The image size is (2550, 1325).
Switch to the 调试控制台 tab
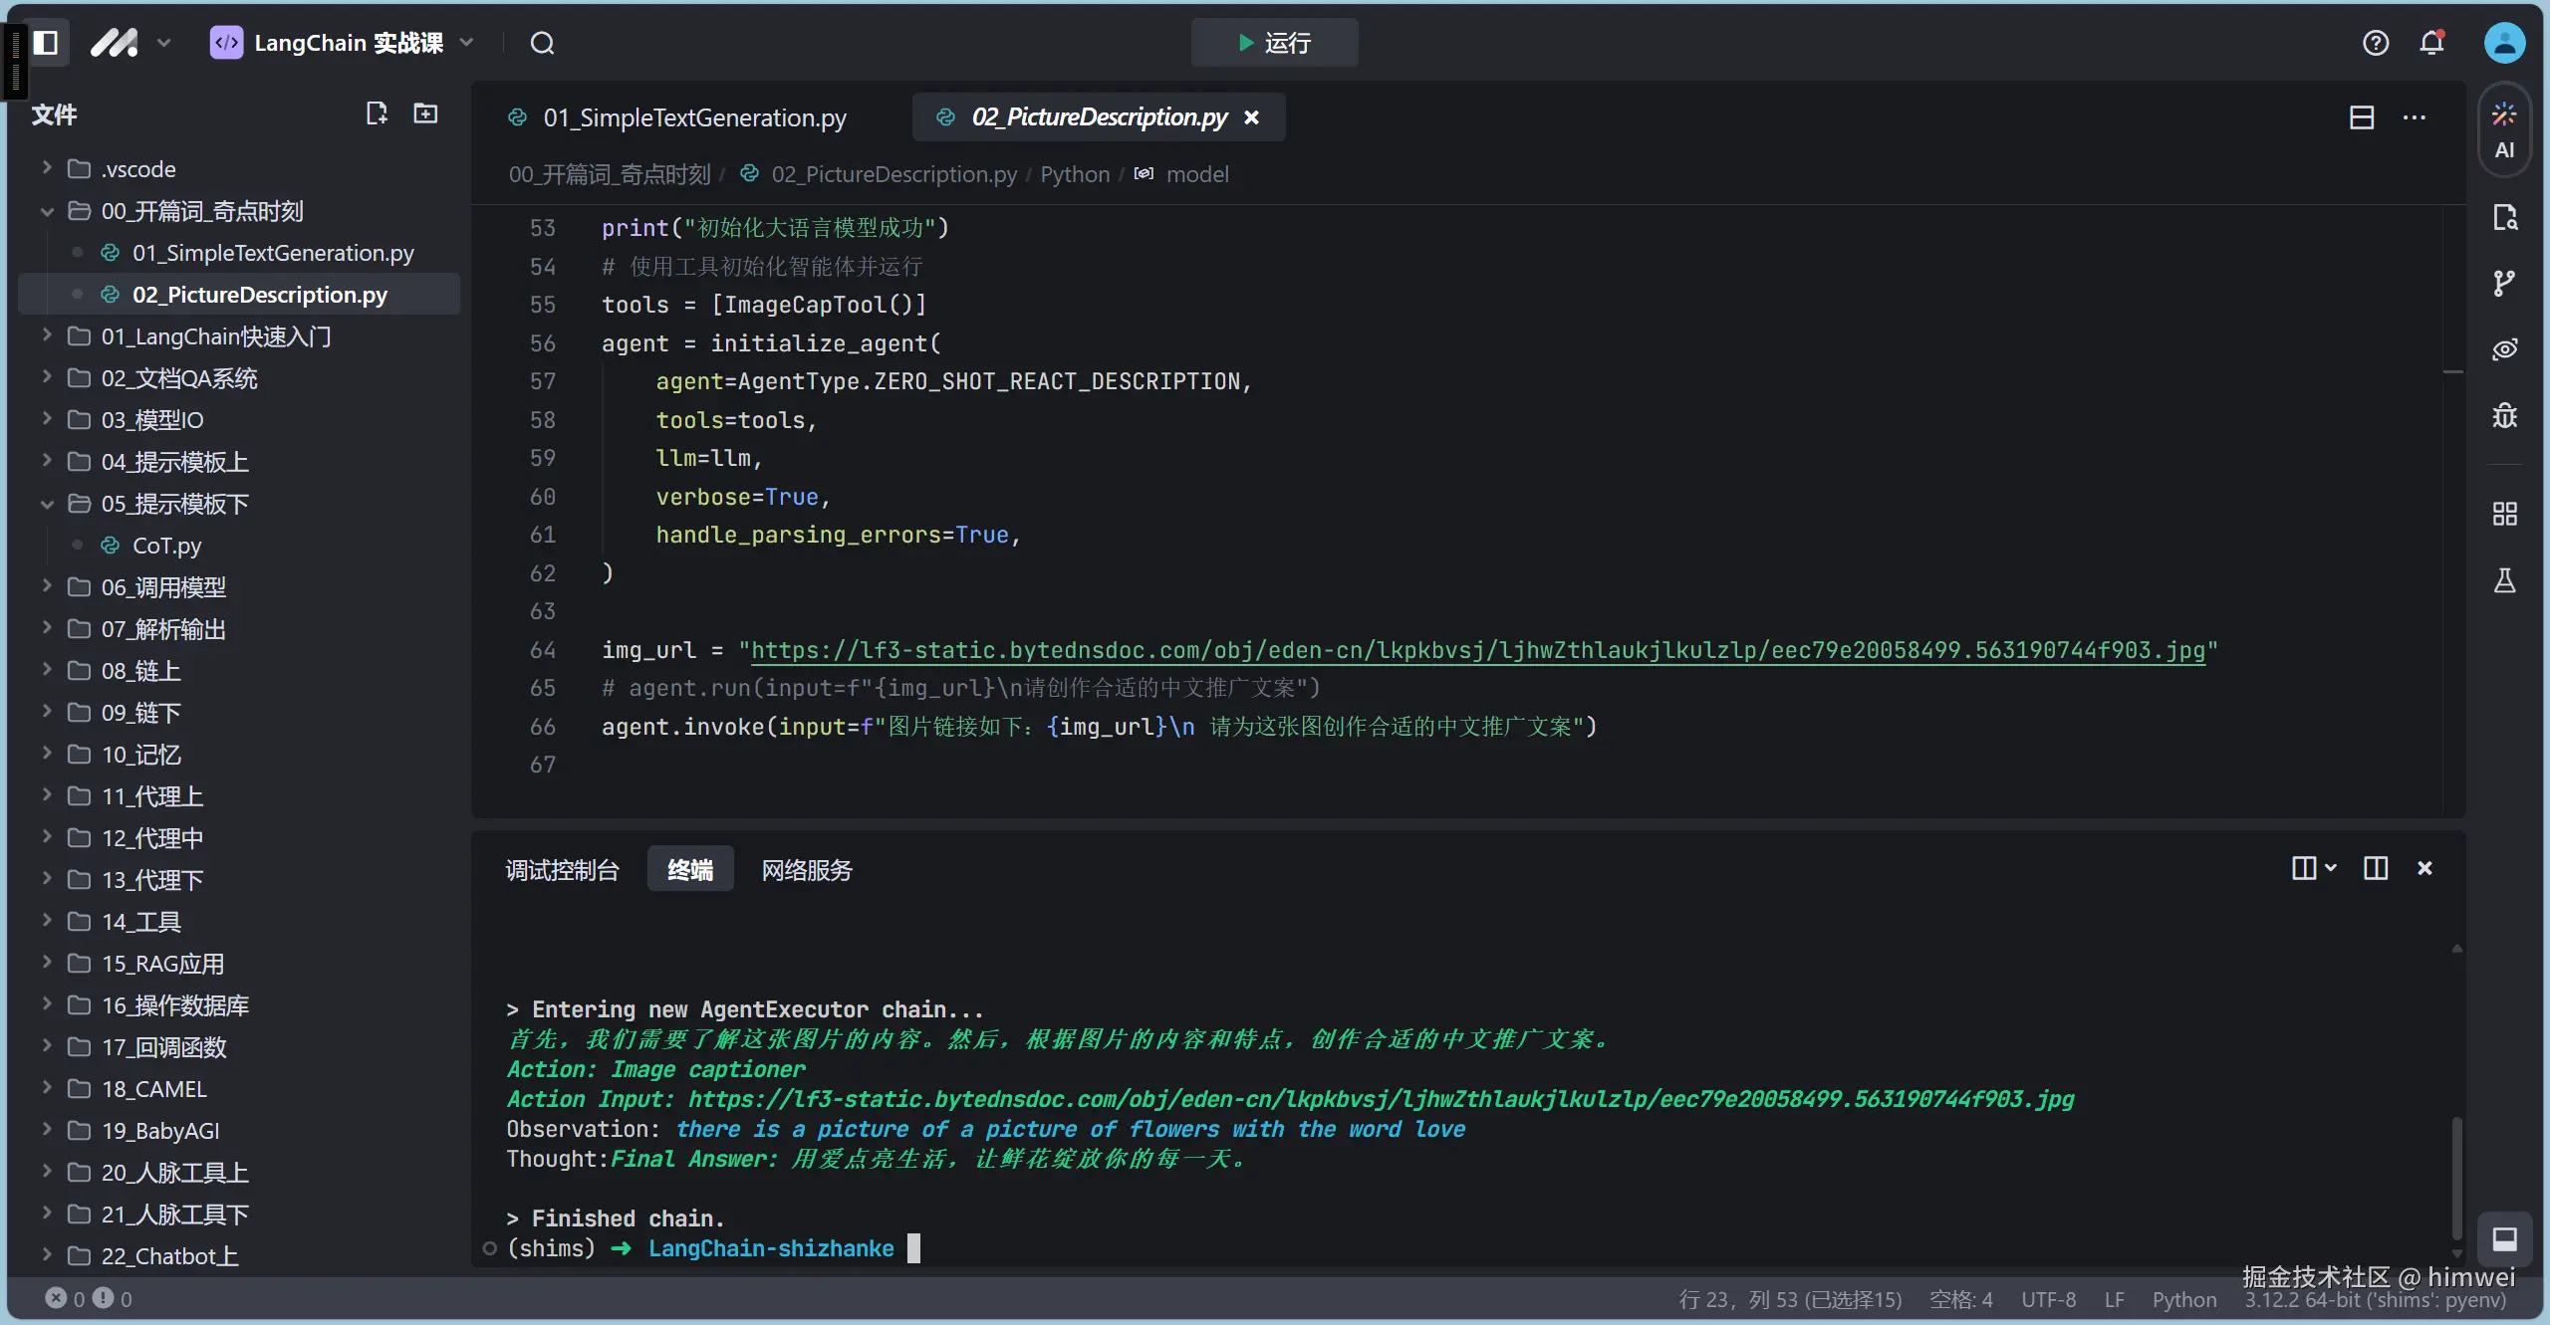click(562, 870)
